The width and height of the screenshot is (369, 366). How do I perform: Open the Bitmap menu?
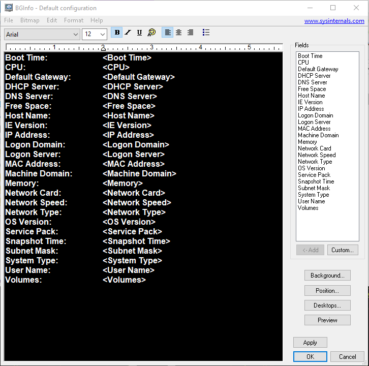point(29,20)
